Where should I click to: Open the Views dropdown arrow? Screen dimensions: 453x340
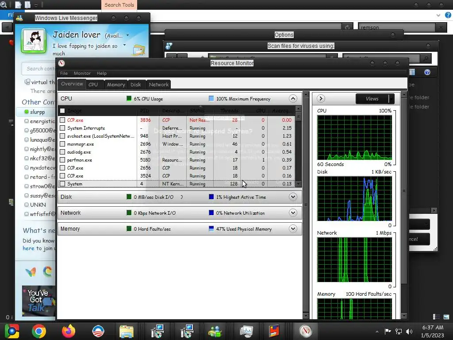[x=391, y=99]
